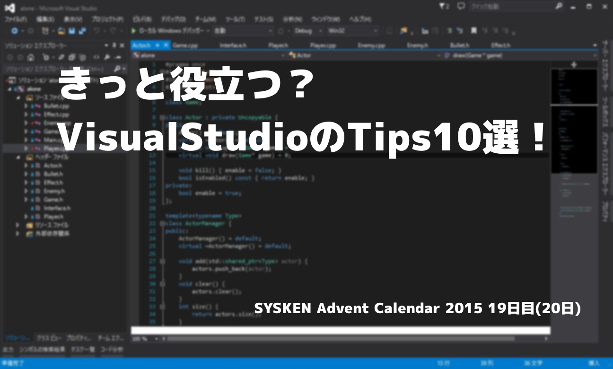Switch to the Enemy.cpp editor tab
The height and width of the screenshot is (369, 613).
tap(371, 45)
